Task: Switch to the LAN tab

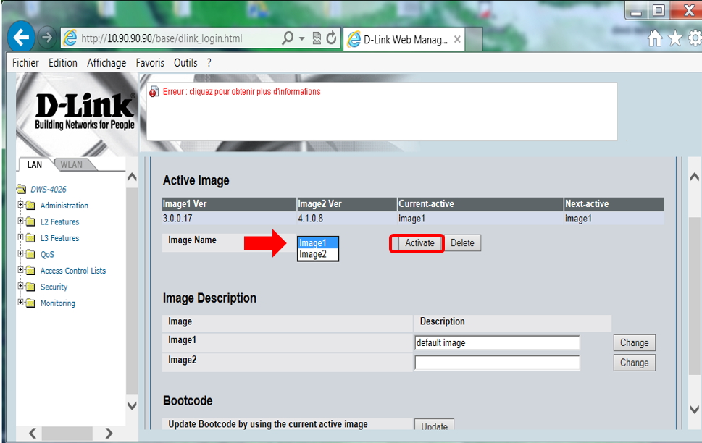Action: [x=35, y=164]
